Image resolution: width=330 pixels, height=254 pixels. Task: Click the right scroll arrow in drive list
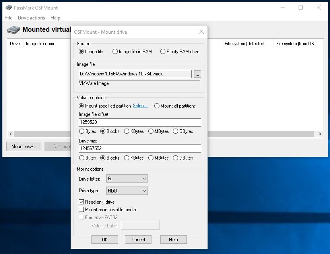coord(320,134)
